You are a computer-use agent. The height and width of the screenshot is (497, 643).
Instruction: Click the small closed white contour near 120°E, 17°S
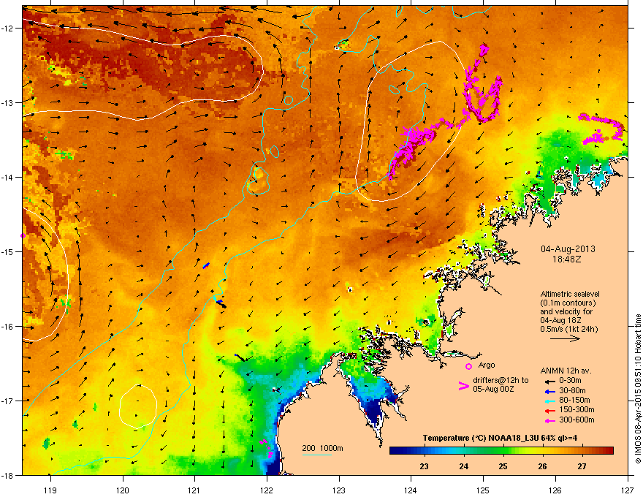coord(138,406)
